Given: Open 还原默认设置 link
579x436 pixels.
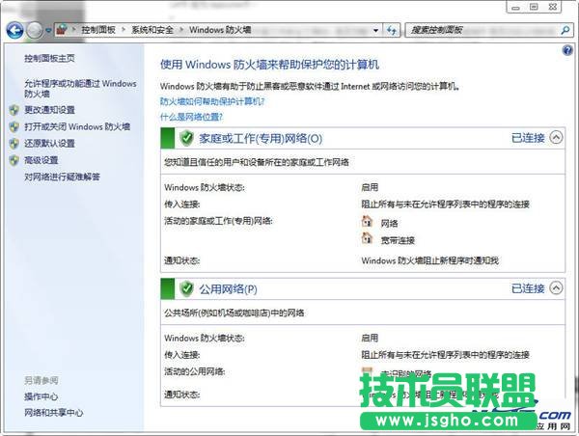Looking at the screenshot, I should point(49,143).
